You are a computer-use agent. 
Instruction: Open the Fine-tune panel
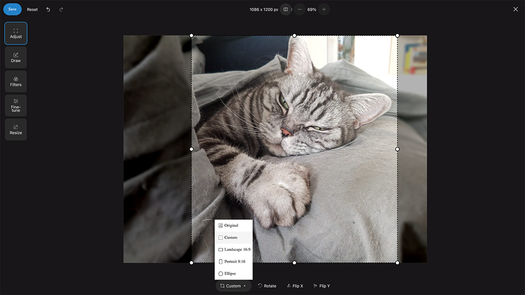[16, 106]
